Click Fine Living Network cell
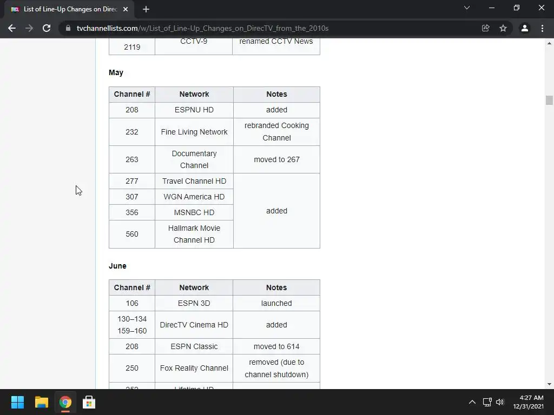 coord(194,132)
